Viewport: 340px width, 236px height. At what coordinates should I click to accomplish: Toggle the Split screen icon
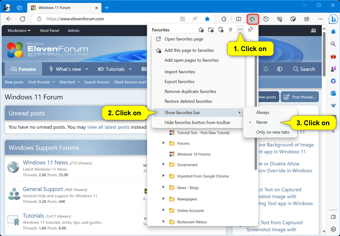pos(238,19)
